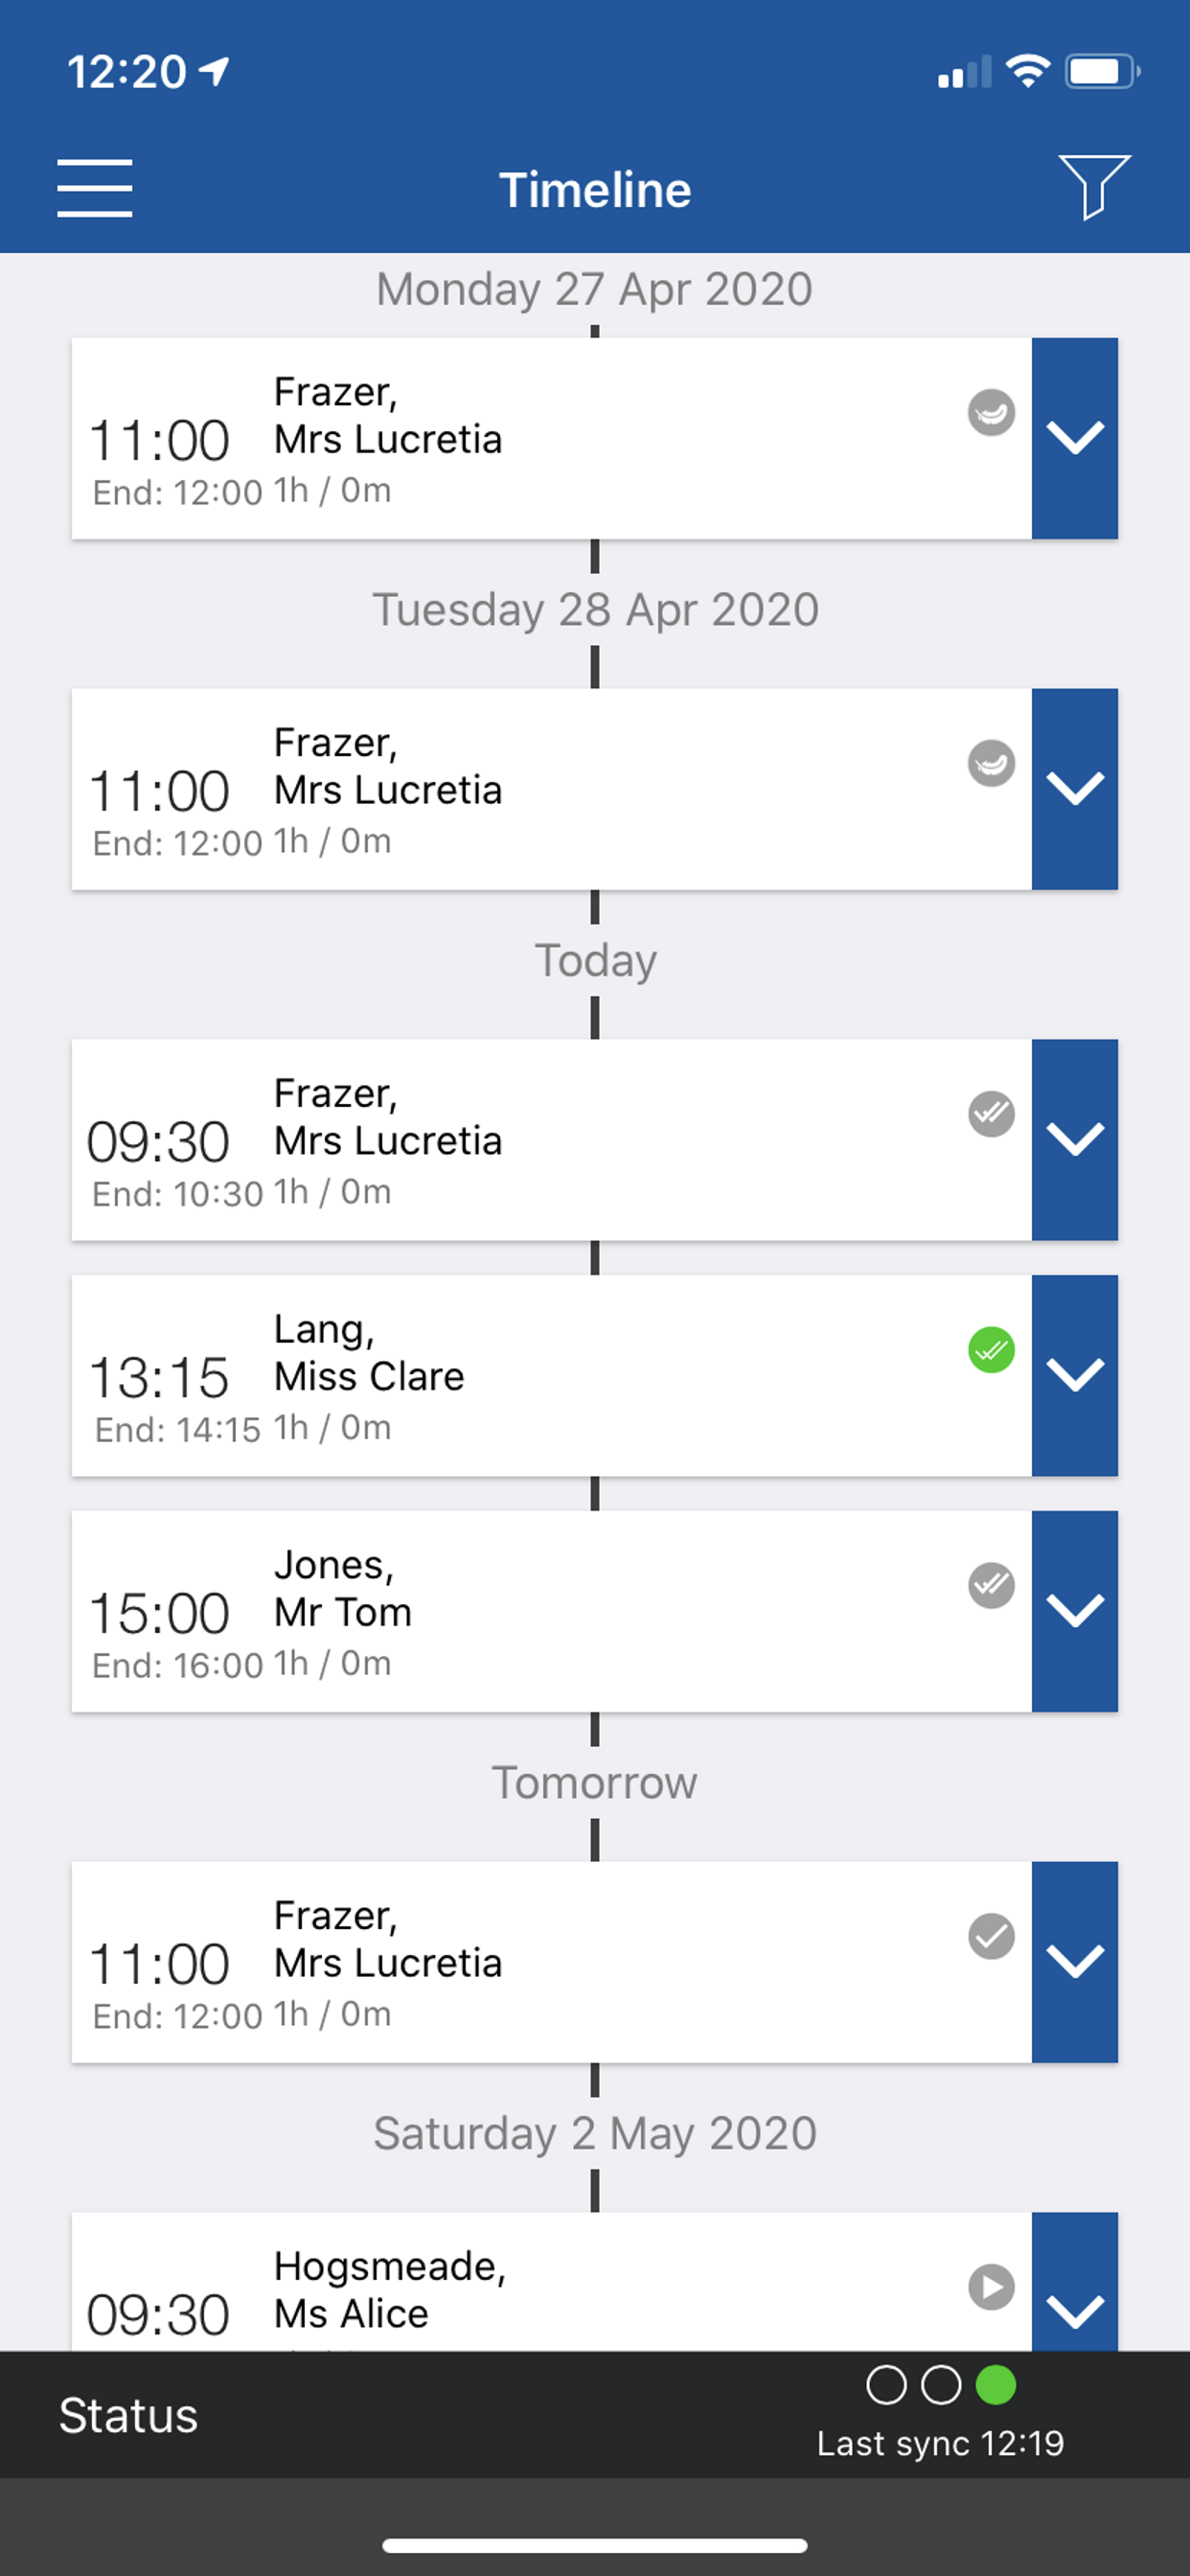Tap the Last sync 12:19 label
The width and height of the screenshot is (1190, 2576).
coord(940,2443)
